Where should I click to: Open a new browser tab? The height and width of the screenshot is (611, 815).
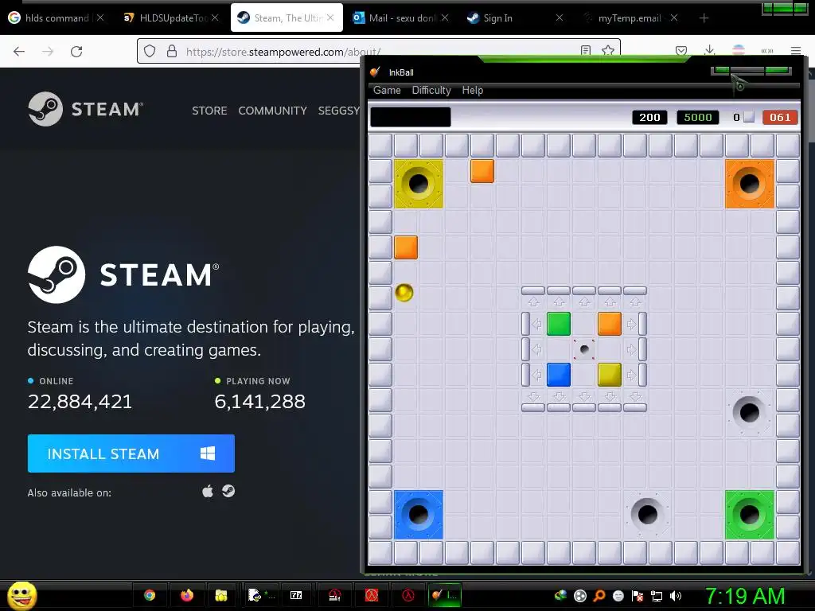pos(704,18)
